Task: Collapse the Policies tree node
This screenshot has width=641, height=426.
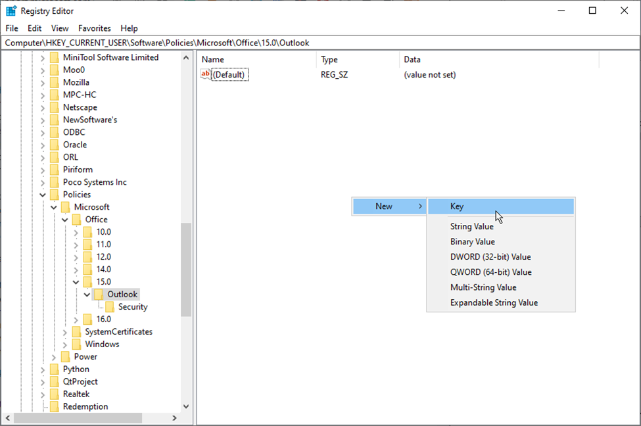Action: [43, 195]
